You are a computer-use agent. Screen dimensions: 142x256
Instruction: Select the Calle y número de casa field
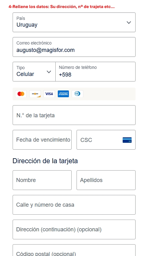[x=74, y=205]
